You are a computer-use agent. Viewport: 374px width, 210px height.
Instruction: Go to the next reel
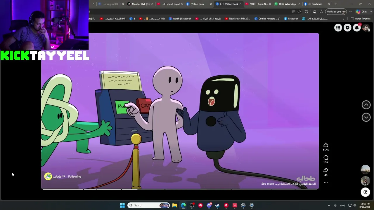coord(366,117)
